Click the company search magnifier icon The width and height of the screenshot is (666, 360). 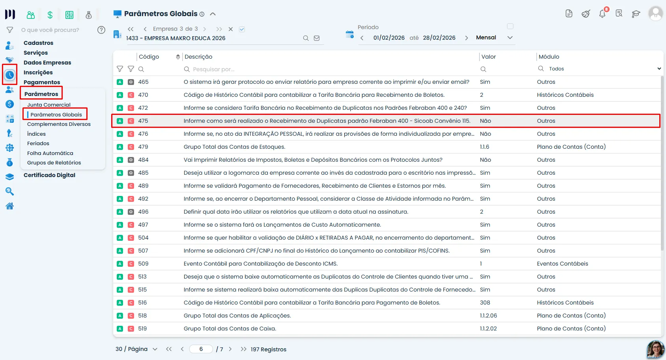pos(306,38)
